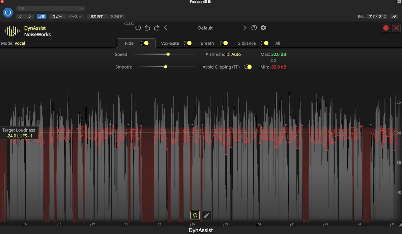
Task: Click timeline marker 29
Action: pos(193,224)
